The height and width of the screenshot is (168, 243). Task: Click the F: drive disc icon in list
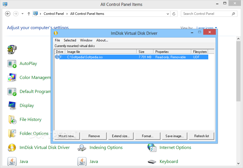57,57
